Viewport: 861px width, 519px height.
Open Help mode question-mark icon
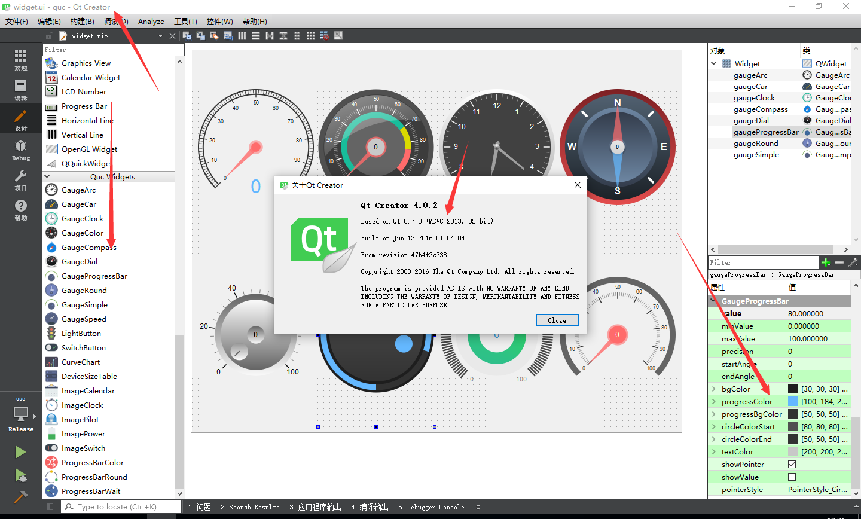pos(21,209)
